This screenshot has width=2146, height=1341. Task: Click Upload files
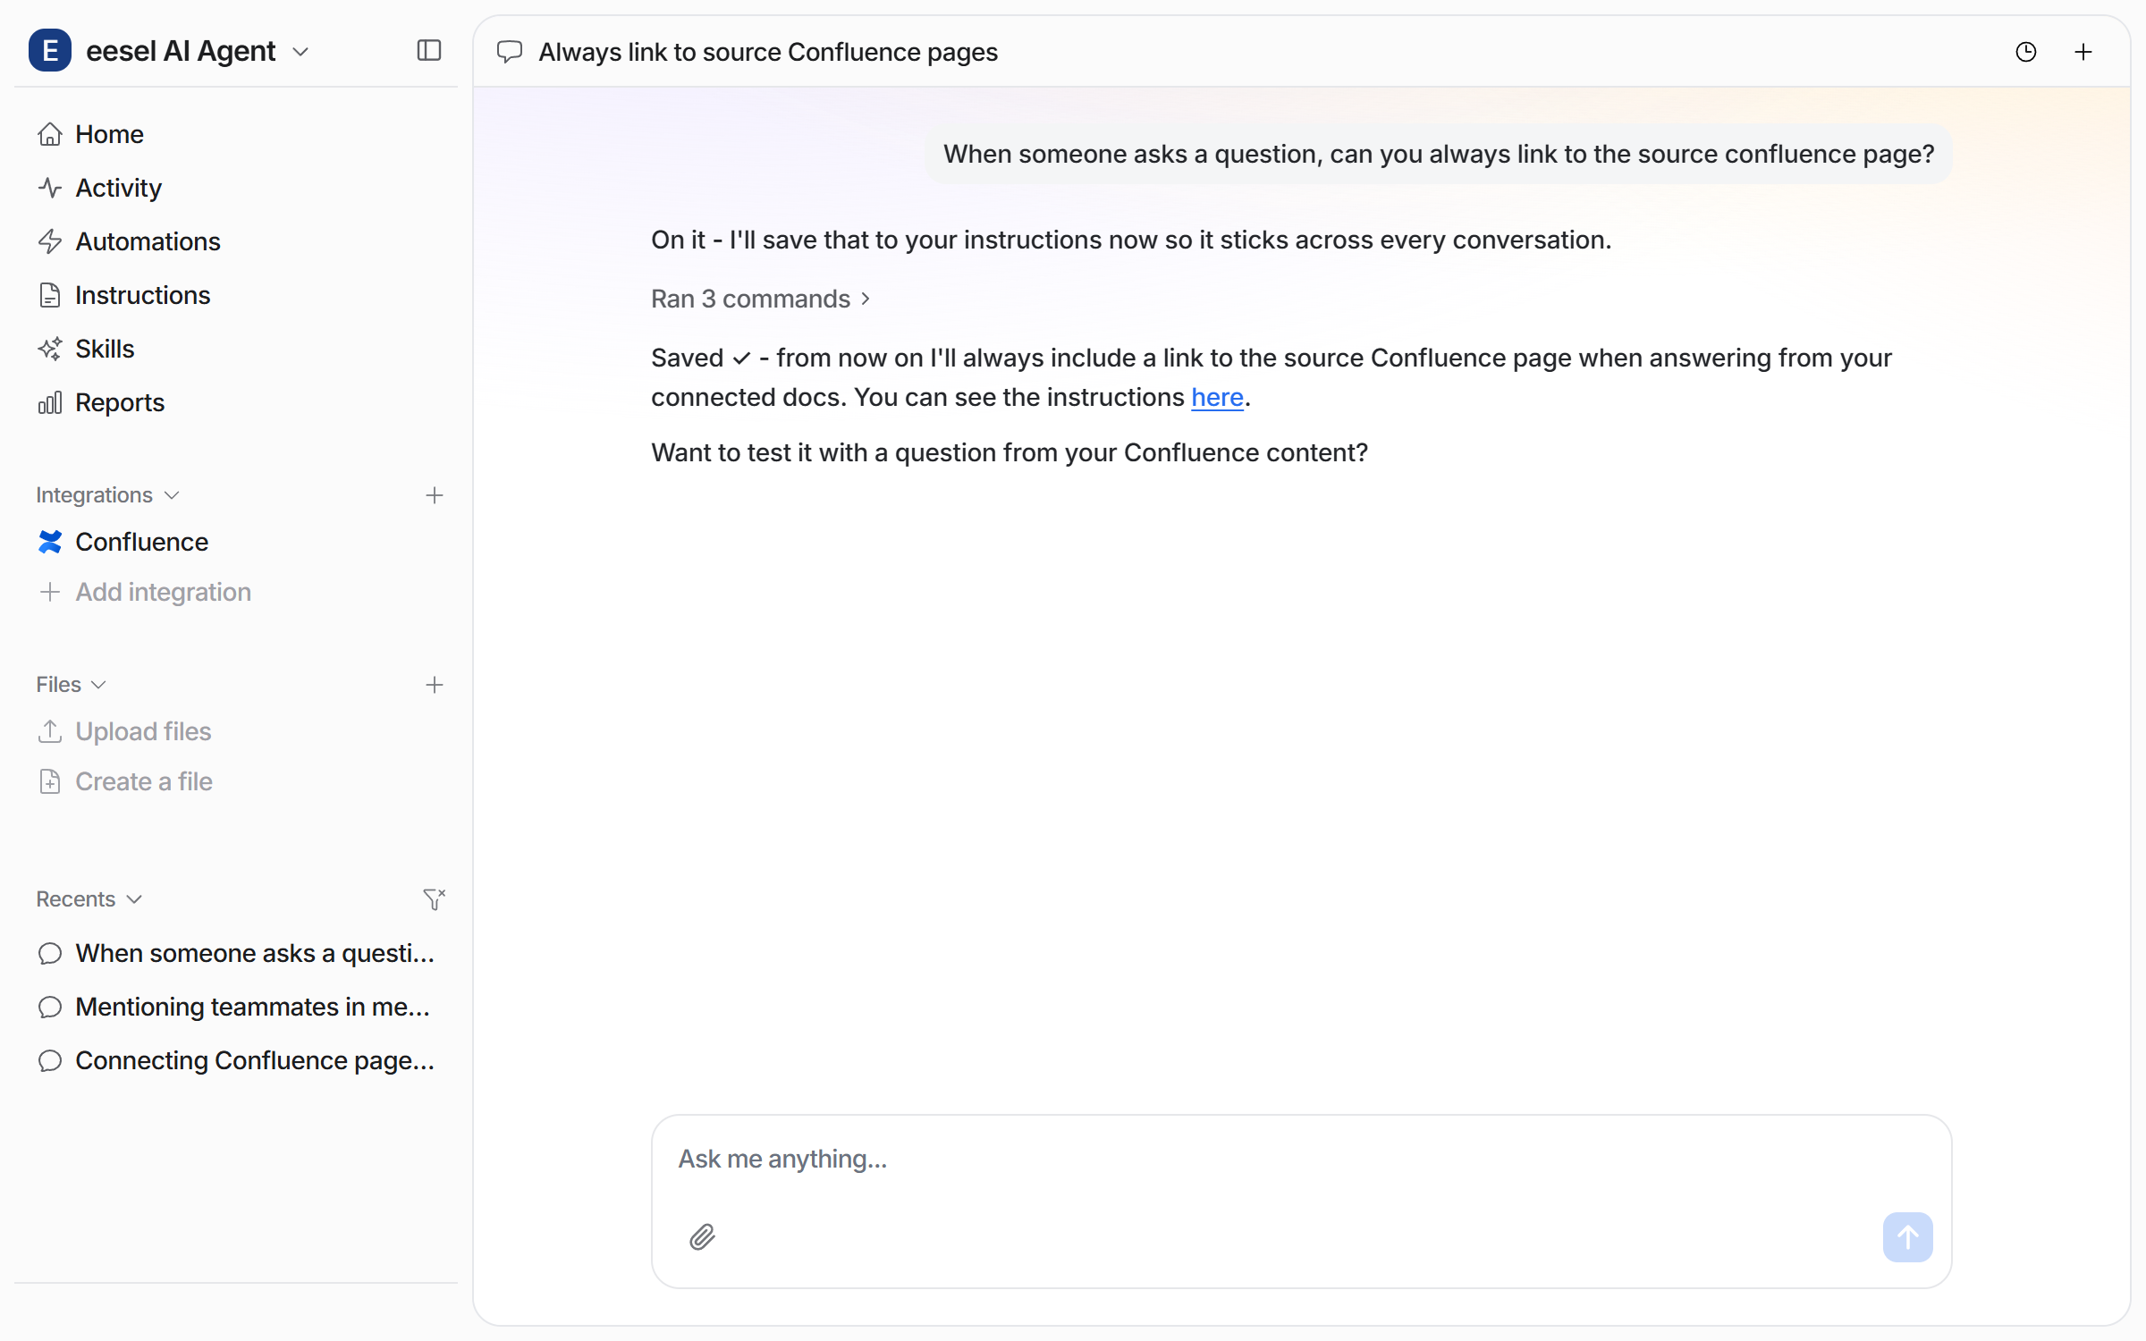point(143,731)
